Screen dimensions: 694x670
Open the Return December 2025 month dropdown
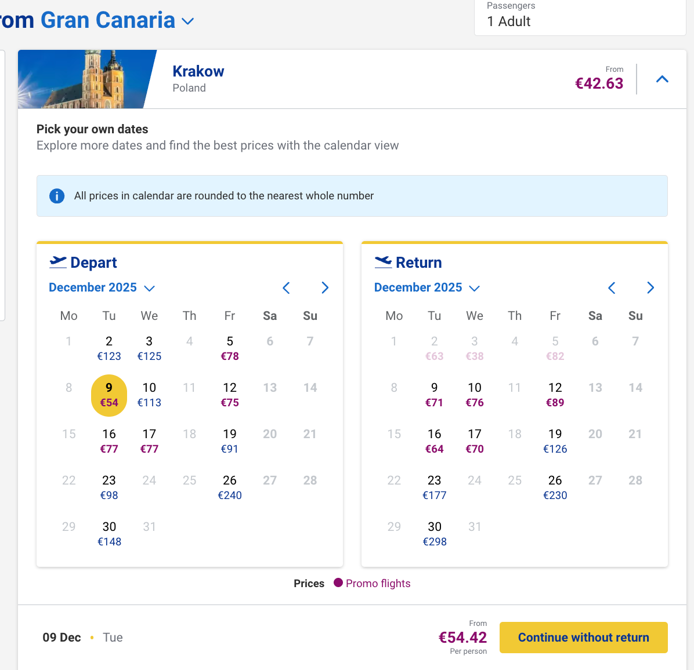[x=427, y=288]
